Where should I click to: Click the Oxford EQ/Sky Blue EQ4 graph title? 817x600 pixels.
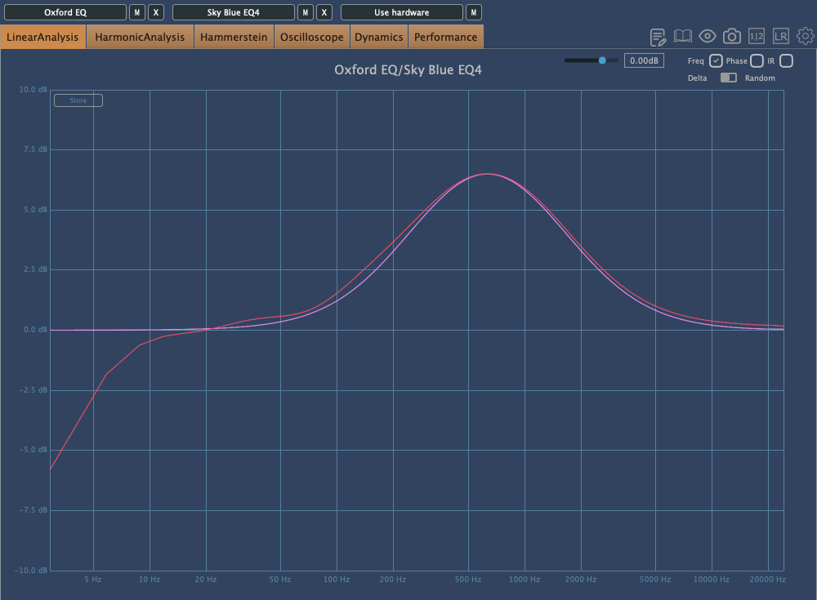point(408,69)
